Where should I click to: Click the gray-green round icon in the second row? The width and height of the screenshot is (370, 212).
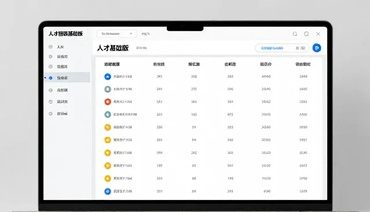tap(108, 89)
